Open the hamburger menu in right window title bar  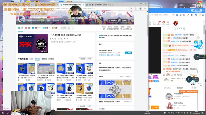[189, 10]
